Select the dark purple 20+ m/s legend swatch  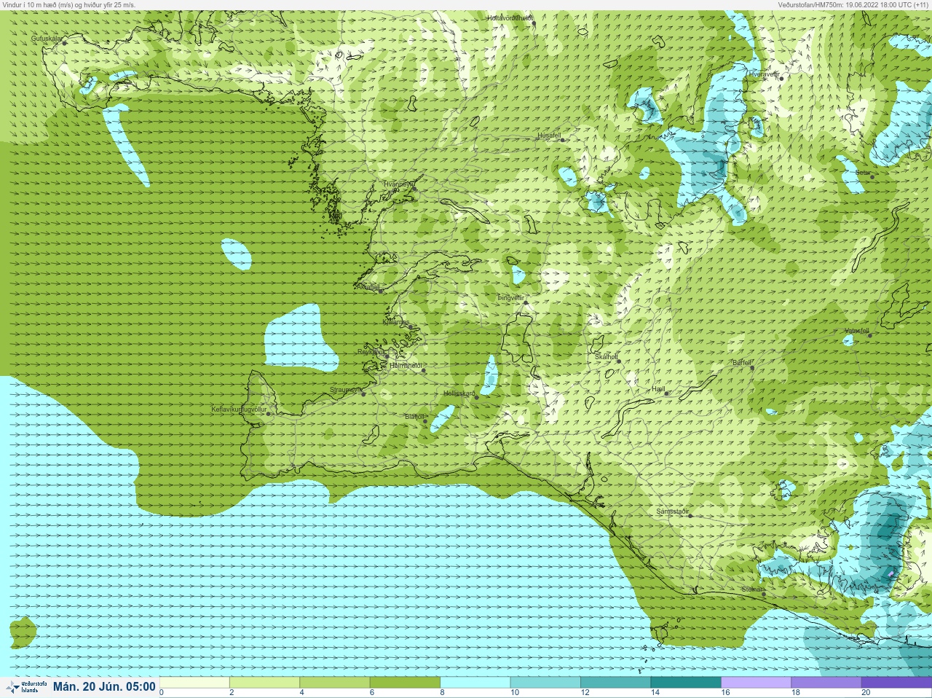[x=896, y=683]
